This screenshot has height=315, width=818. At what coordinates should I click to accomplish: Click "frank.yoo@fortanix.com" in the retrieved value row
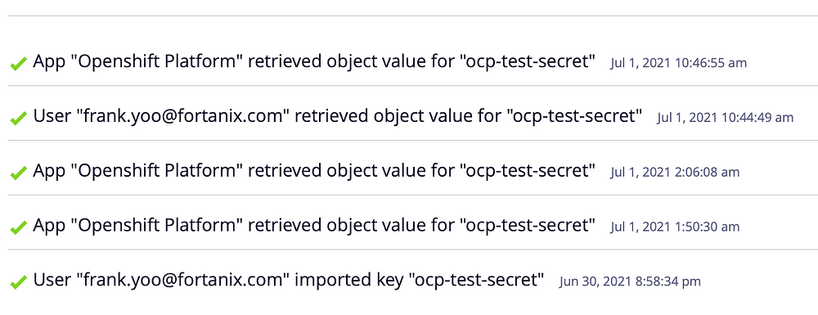pyautogui.click(x=183, y=116)
